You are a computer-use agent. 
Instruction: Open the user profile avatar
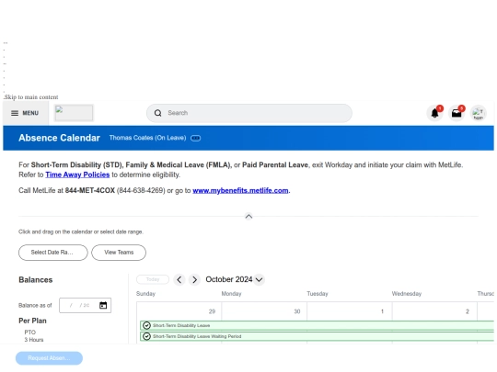479,113
